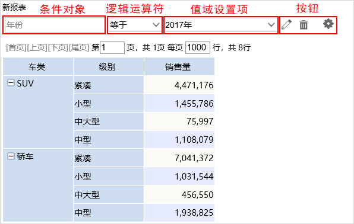Screen dimensions: 354x224
Task: Collapse the 轿车 row group
Action: [x=11, y=156]
